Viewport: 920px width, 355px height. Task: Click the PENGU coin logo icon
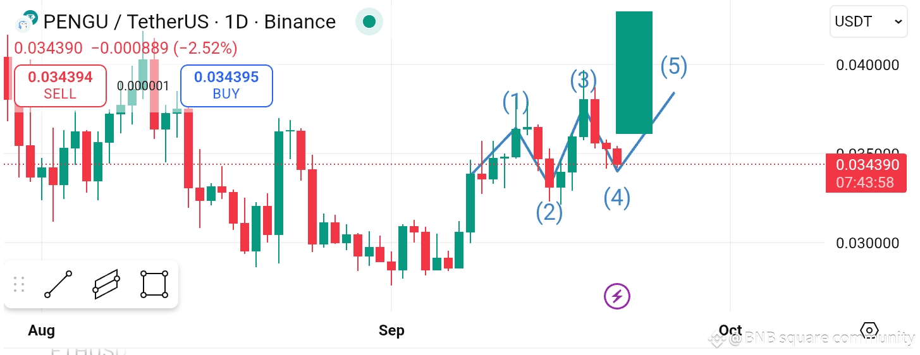(x=25, y=21)
